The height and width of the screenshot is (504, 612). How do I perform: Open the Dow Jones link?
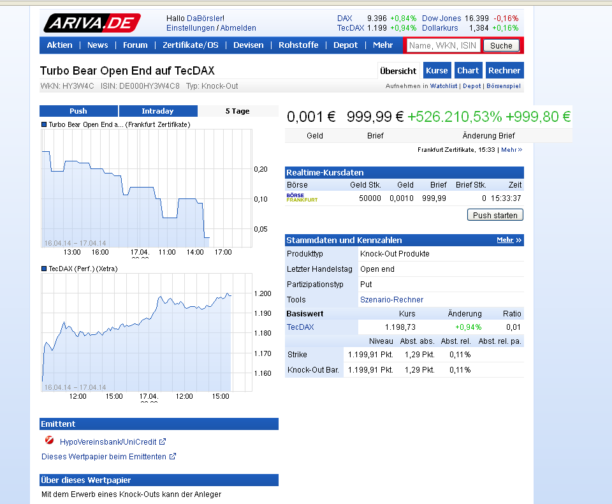(441, 19)
